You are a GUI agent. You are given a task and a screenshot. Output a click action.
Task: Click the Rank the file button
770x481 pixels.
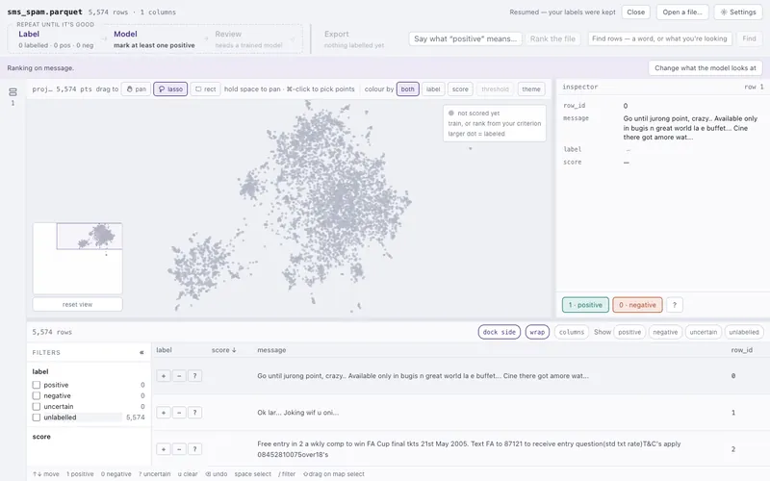(x=552, y=38)
